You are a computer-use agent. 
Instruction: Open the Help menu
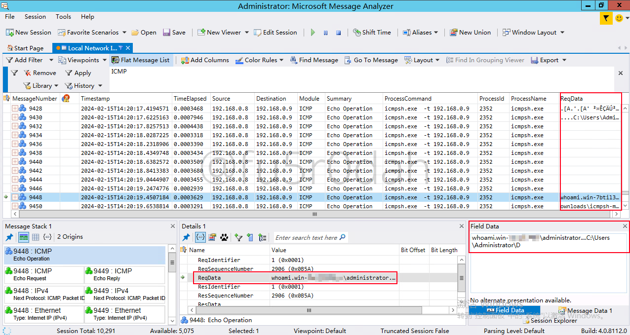(x=87, y=16)
